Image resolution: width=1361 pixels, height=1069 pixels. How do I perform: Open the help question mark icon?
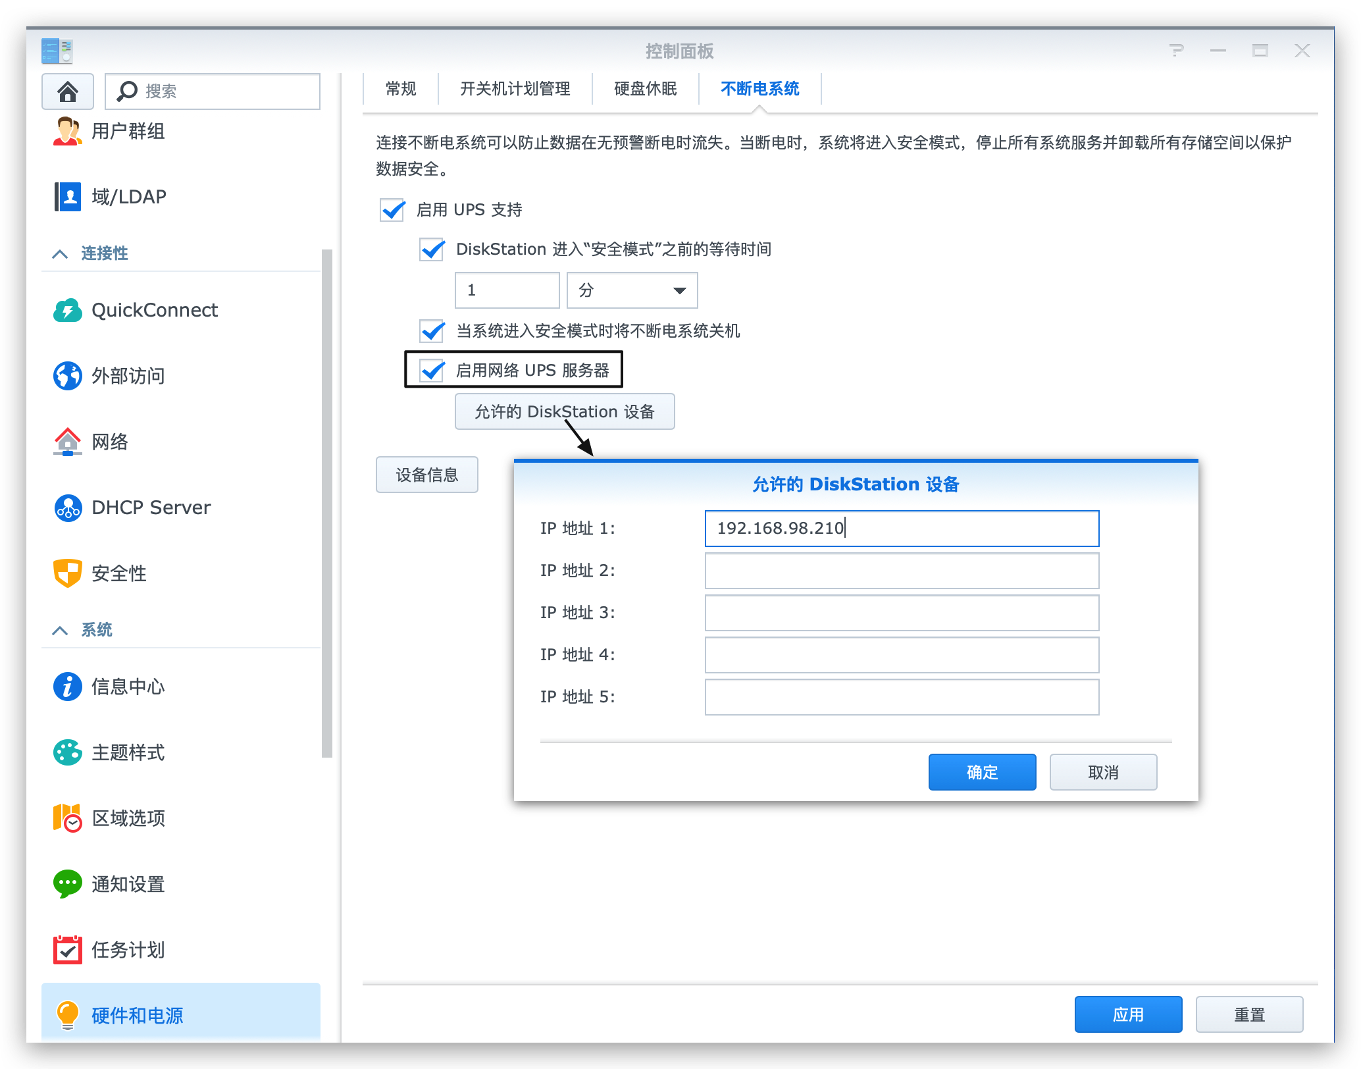(x=1176, y=51)
